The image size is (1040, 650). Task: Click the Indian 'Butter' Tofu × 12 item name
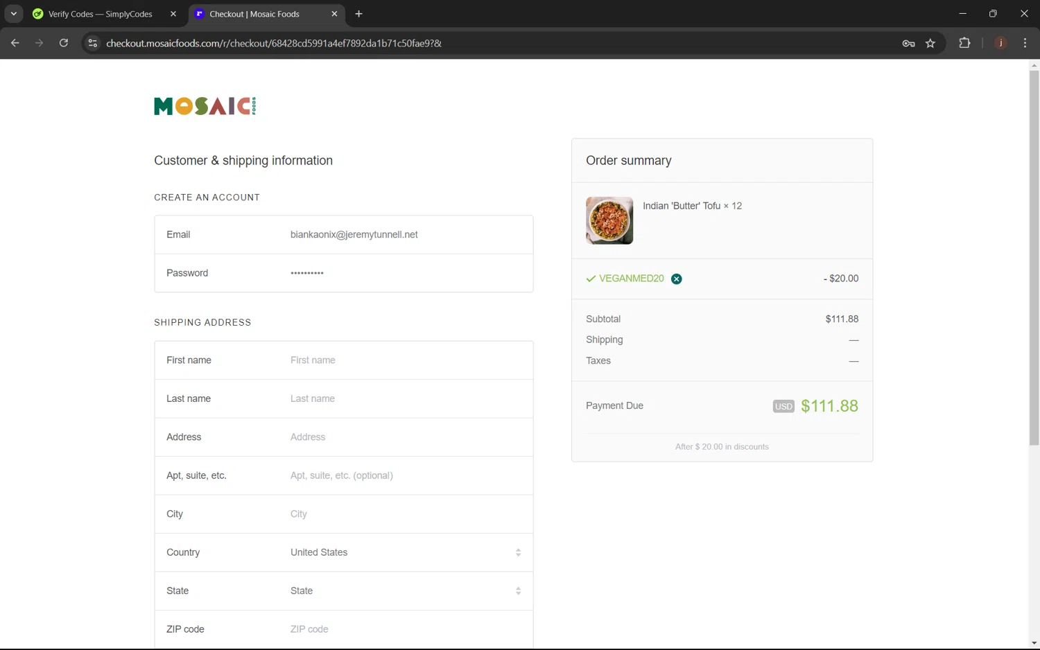[x=692, y=206]
